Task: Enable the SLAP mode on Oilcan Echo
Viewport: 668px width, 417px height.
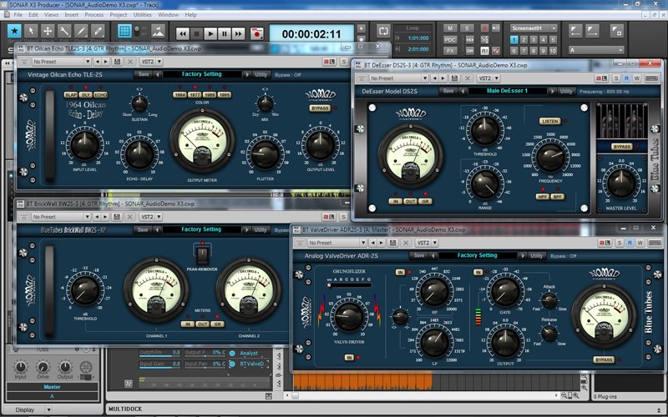Action: (x=71, y=95)
